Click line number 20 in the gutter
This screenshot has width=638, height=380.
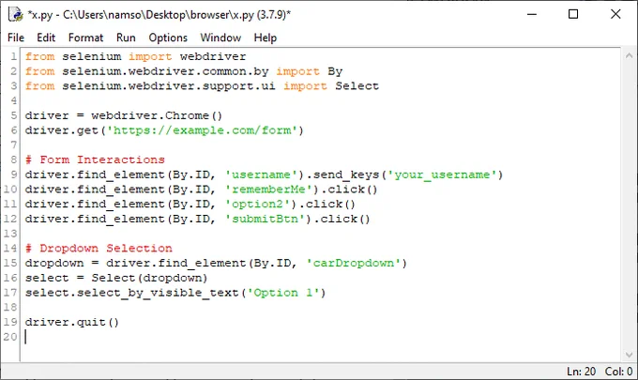click(10, 337)
